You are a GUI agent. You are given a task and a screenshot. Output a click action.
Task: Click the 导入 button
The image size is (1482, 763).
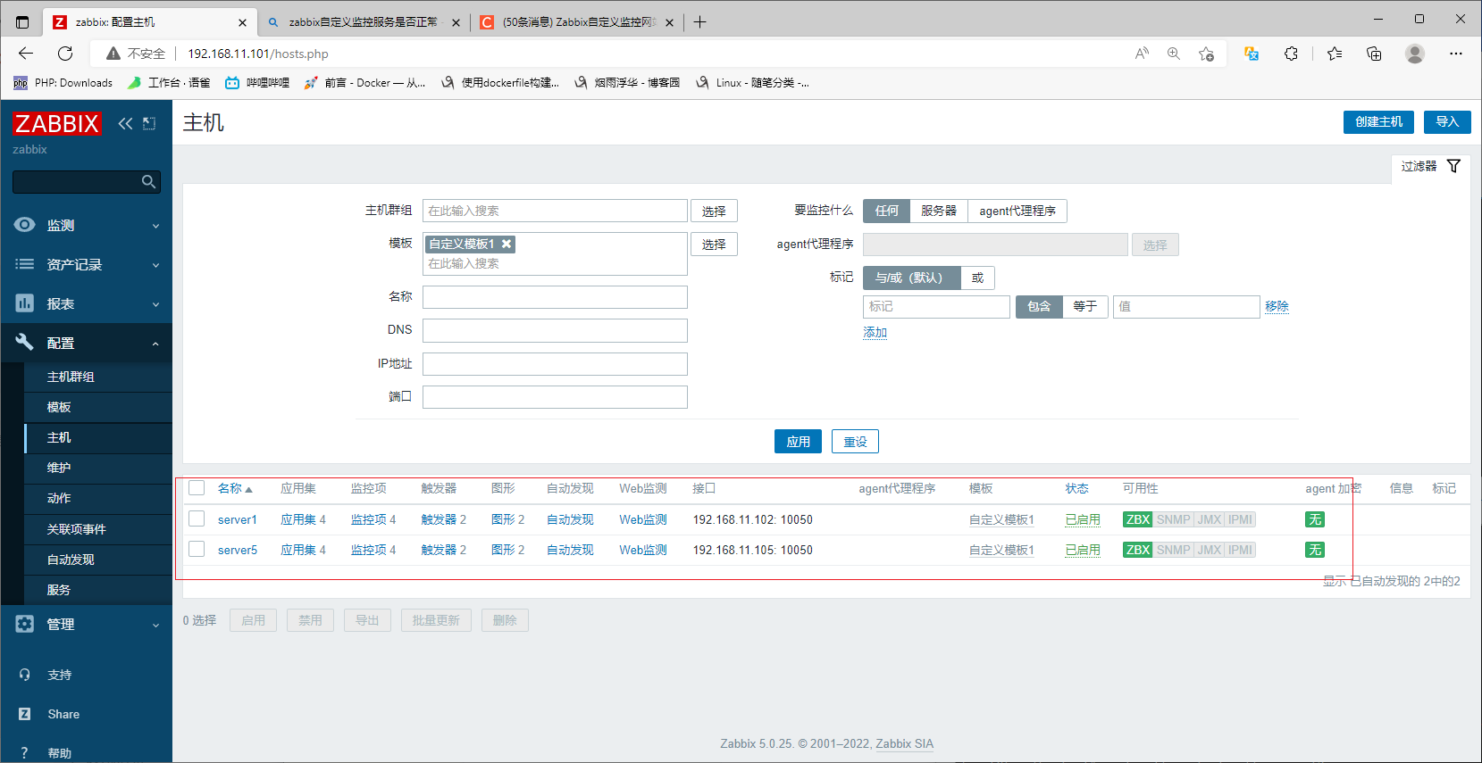tap(1447, 122)
